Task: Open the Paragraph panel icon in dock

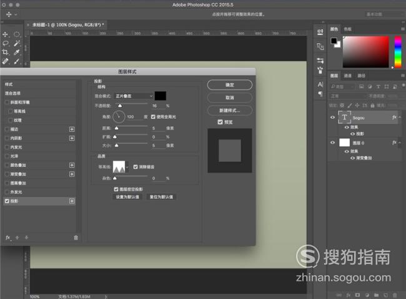Action: click(320, 94)
